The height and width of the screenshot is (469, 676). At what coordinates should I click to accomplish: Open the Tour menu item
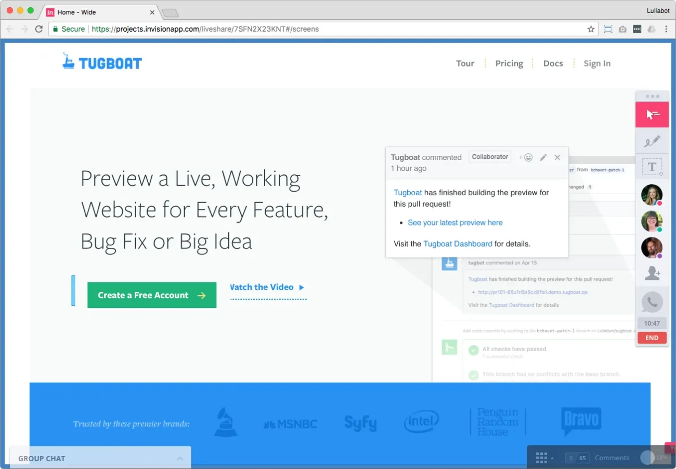(465, 63)
